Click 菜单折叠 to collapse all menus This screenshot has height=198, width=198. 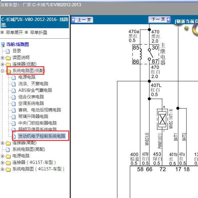click(39, 32)
